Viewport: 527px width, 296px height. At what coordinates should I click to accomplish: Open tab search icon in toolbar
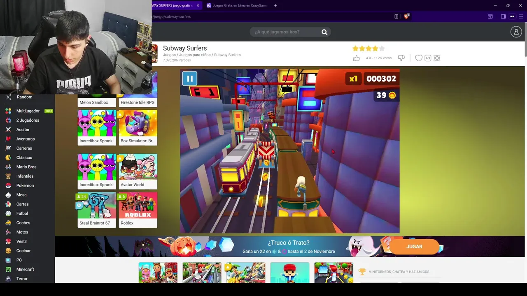(490, 16)
